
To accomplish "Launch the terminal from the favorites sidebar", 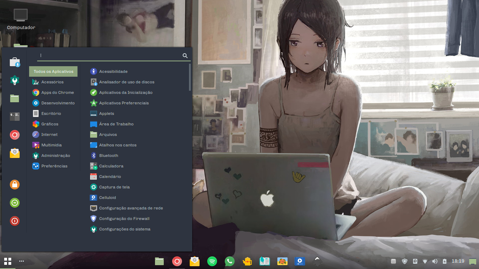I will pyautogui.click(x=15, y=116).
